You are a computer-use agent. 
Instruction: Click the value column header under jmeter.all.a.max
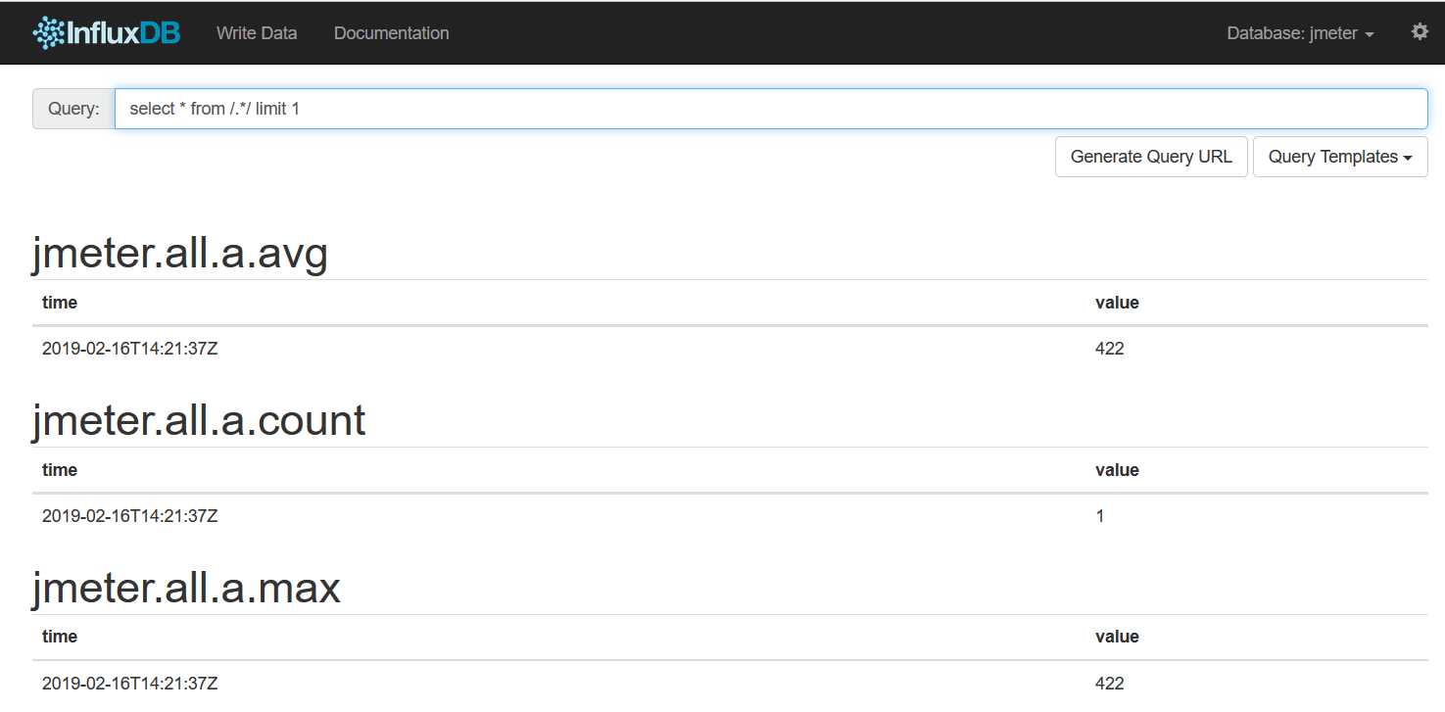[1117, 637]
